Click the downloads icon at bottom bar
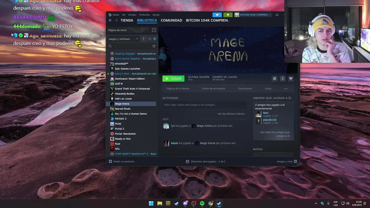Screen dimensions: 370x208 pos(187,161)
